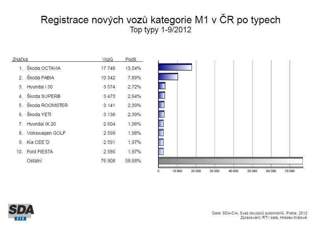Click the Škoda OCTAVIA bar in chart
The width and height of the screenshot is (315, 236).
coord(175,67)
